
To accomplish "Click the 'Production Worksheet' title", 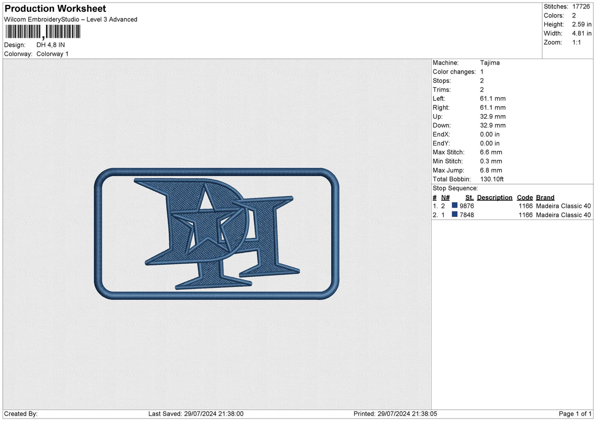I will 55,9.
